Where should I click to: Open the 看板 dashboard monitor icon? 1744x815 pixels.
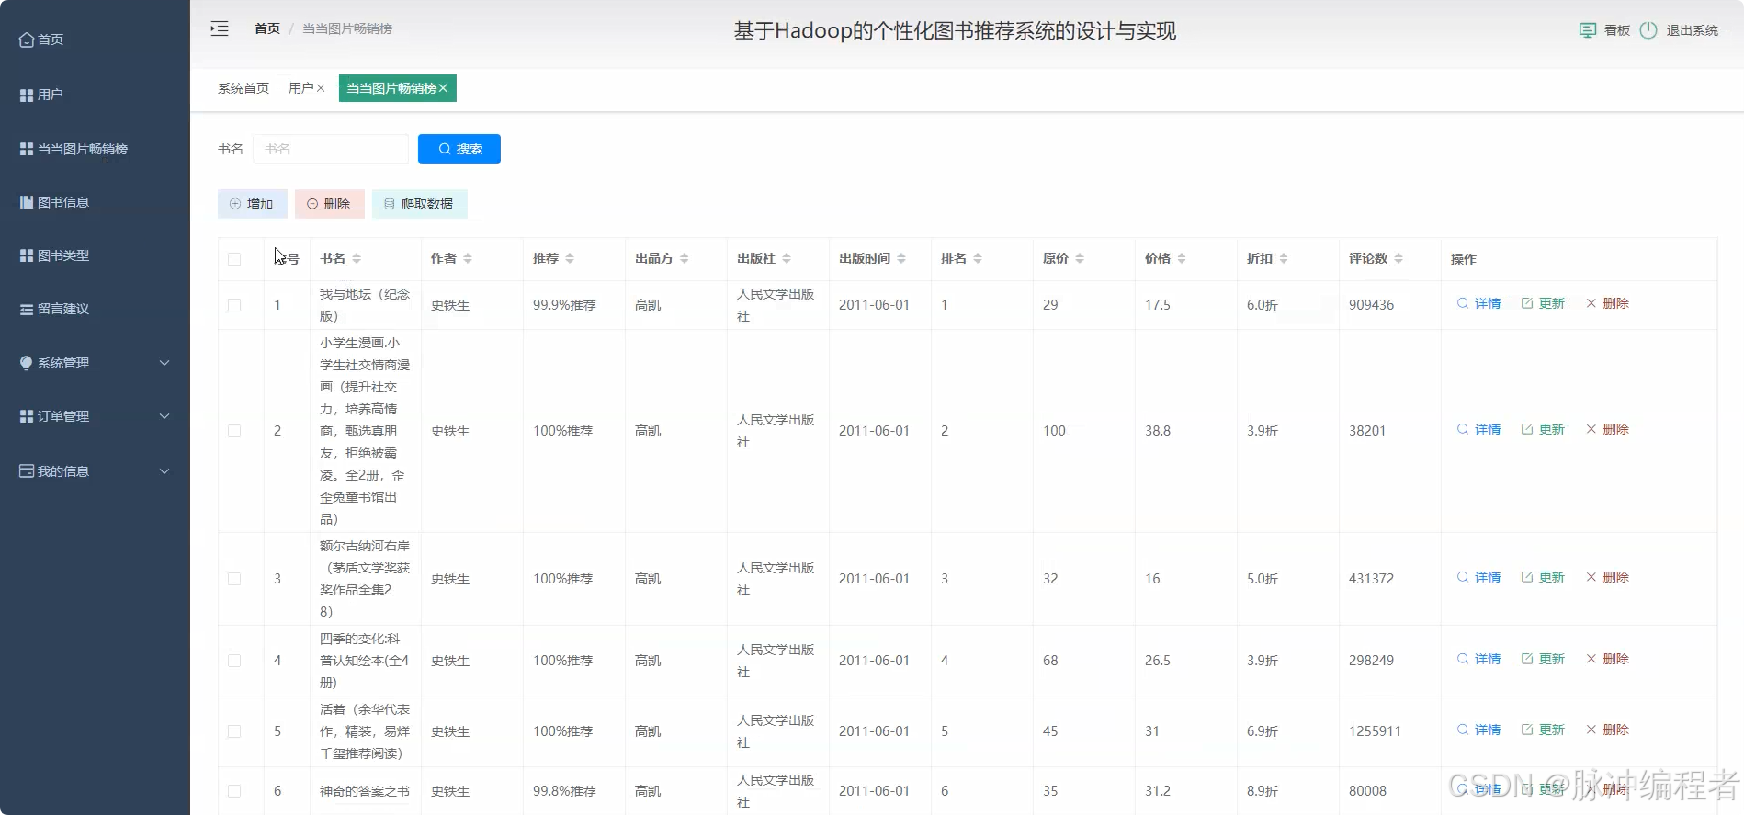(x=1588, y=30)
